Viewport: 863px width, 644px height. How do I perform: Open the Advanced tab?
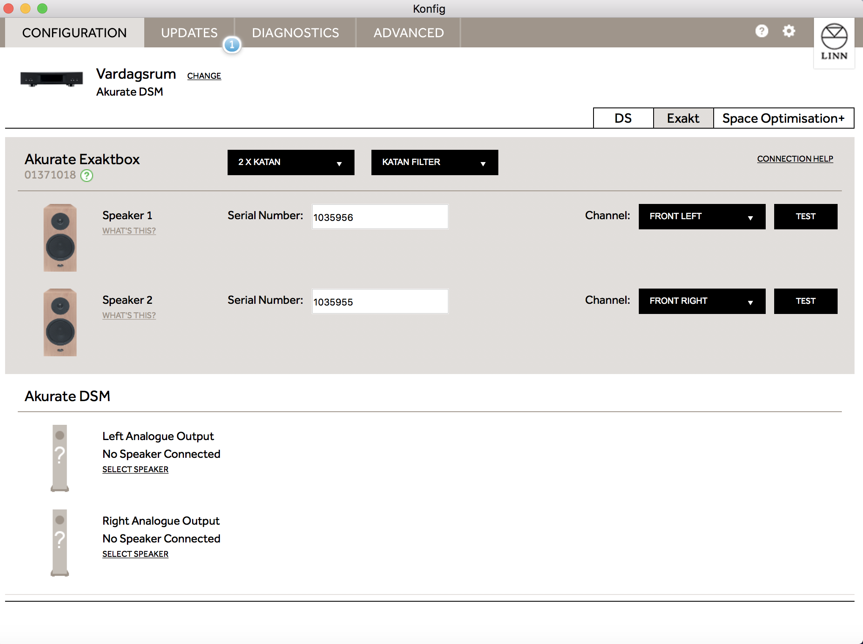409,33
